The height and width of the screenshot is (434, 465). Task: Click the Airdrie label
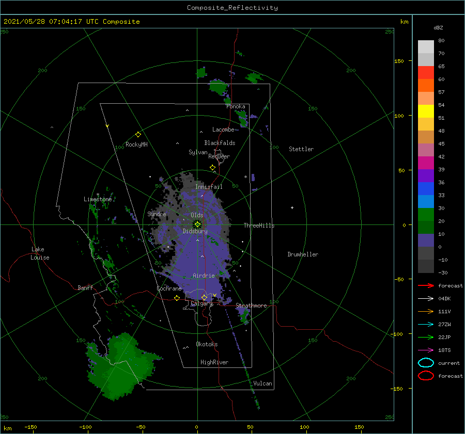pos(204,276)
